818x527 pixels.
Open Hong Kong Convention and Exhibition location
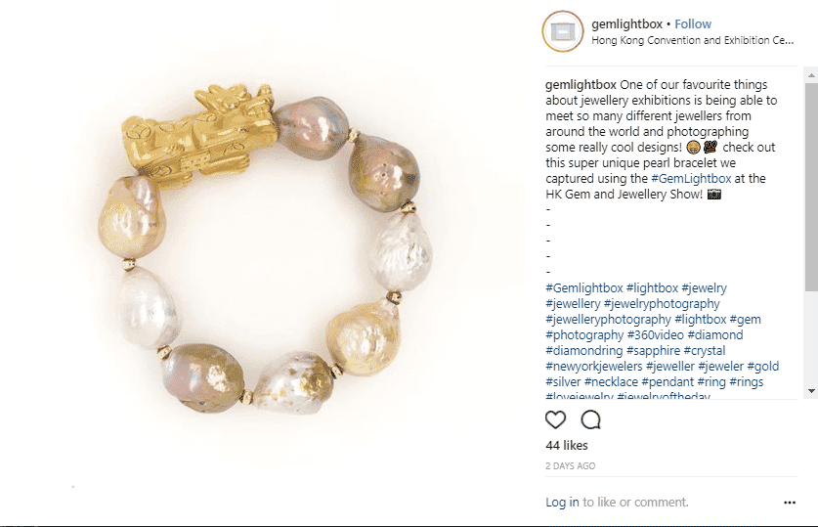[x=692, y=40]
